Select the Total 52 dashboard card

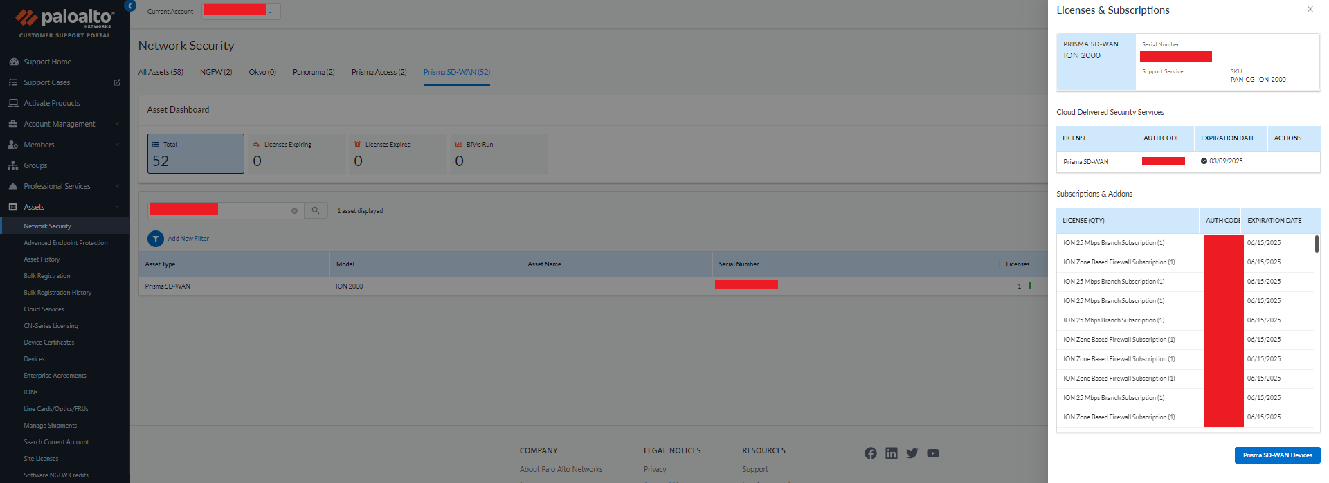(196, 154)
